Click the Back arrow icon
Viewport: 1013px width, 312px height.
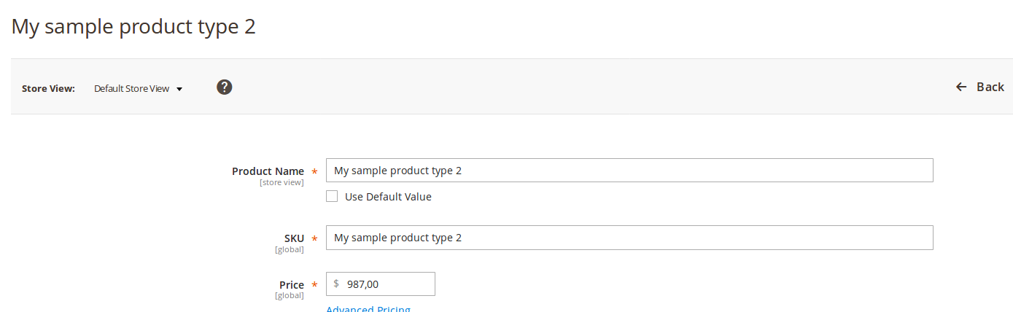[x=961, y=87]
